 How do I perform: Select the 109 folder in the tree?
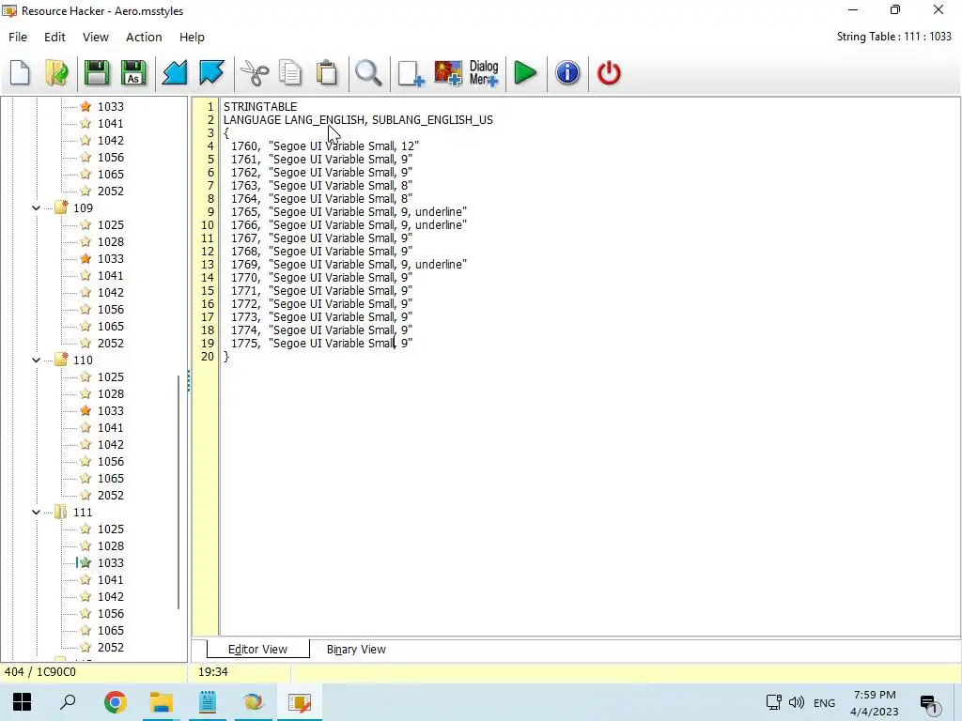83,207
